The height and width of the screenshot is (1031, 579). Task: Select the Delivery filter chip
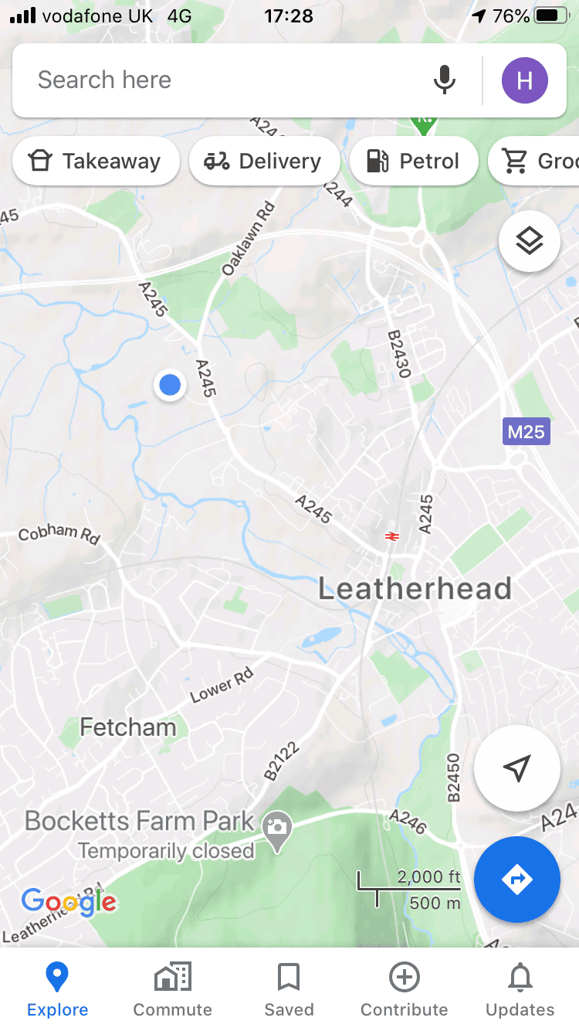[265, 161]
